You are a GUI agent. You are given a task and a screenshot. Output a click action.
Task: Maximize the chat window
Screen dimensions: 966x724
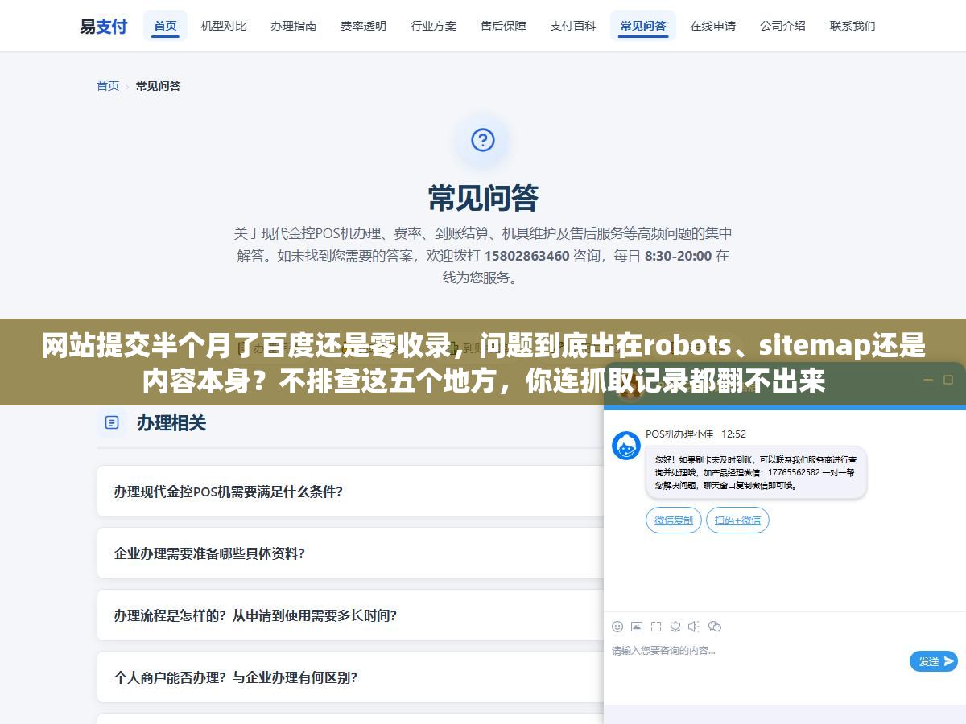pyautogui.click(x=947, y=380)
